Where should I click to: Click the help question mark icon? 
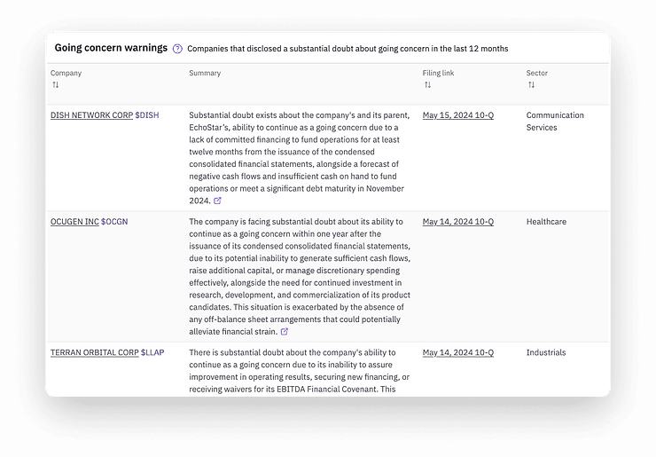[x=177, y=49]
